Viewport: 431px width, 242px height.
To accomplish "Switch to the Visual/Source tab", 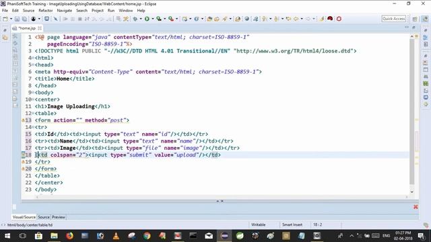I will pos(24,217).
